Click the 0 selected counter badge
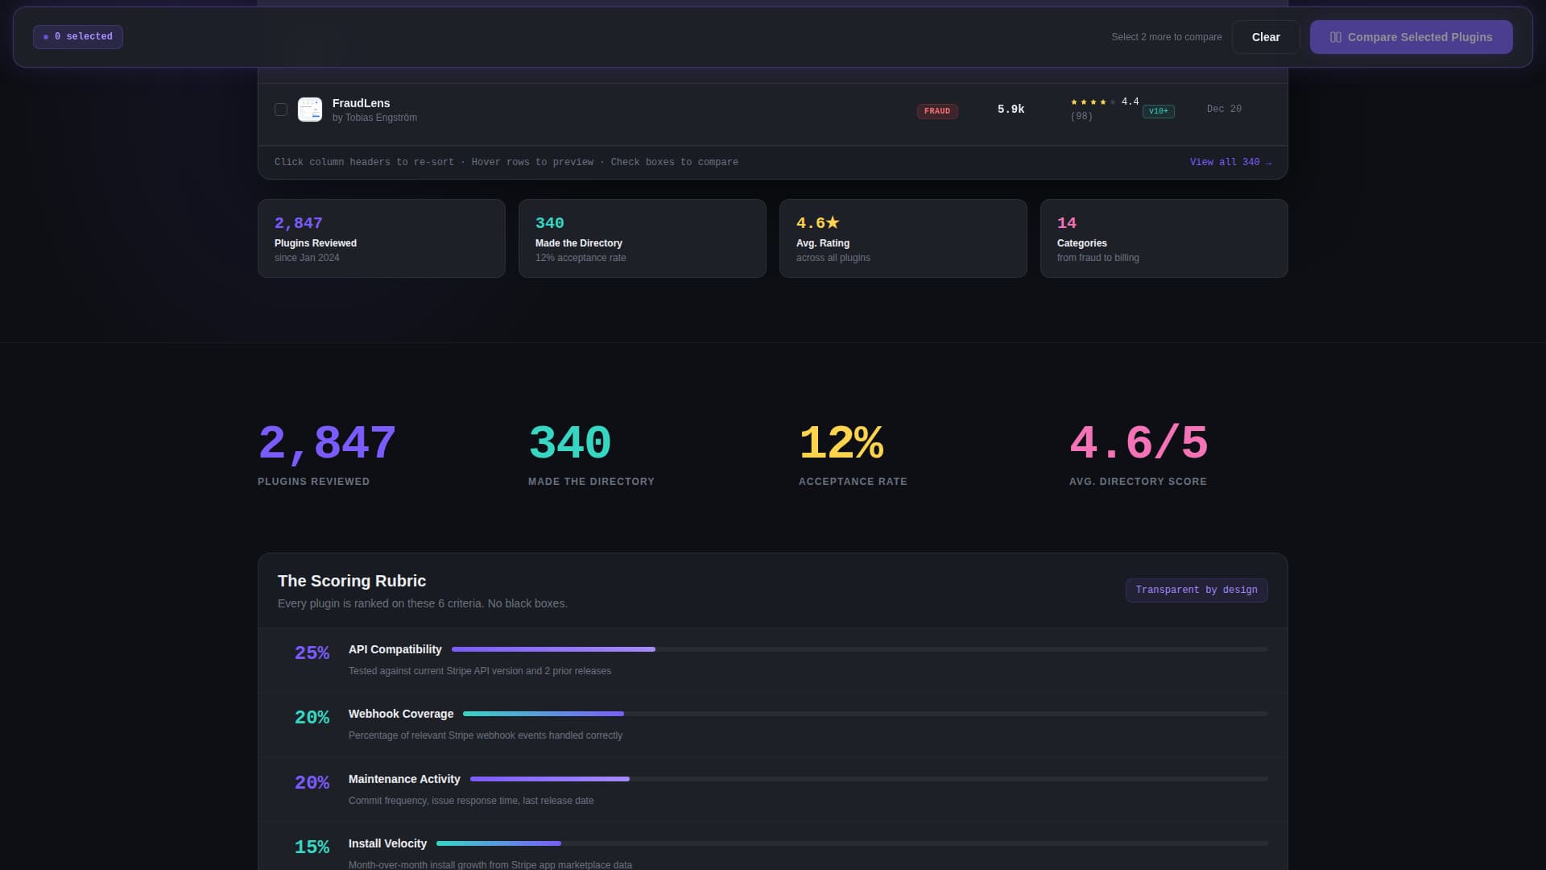1546x870 pixels. click(x=78, y=37)
